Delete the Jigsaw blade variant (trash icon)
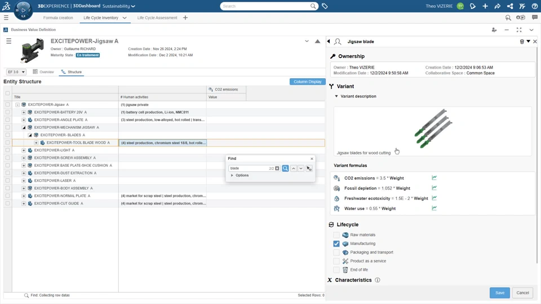The width and height of the screenshot is (541, 304). coord(522,41)
